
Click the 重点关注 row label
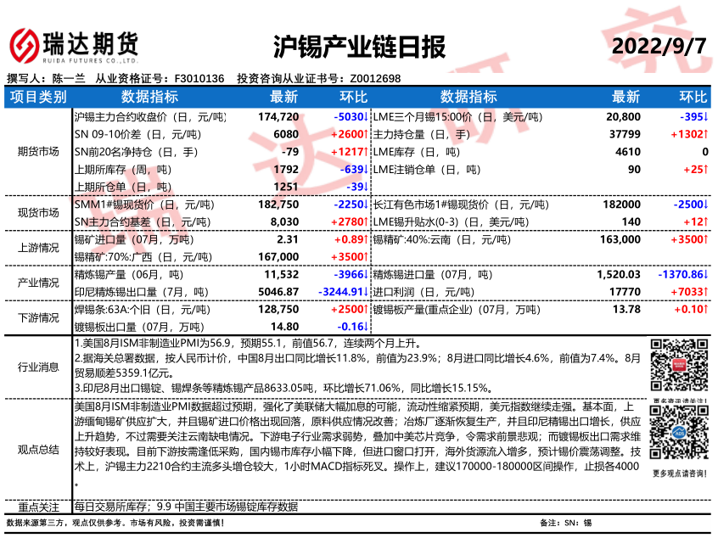pos(38,507)
